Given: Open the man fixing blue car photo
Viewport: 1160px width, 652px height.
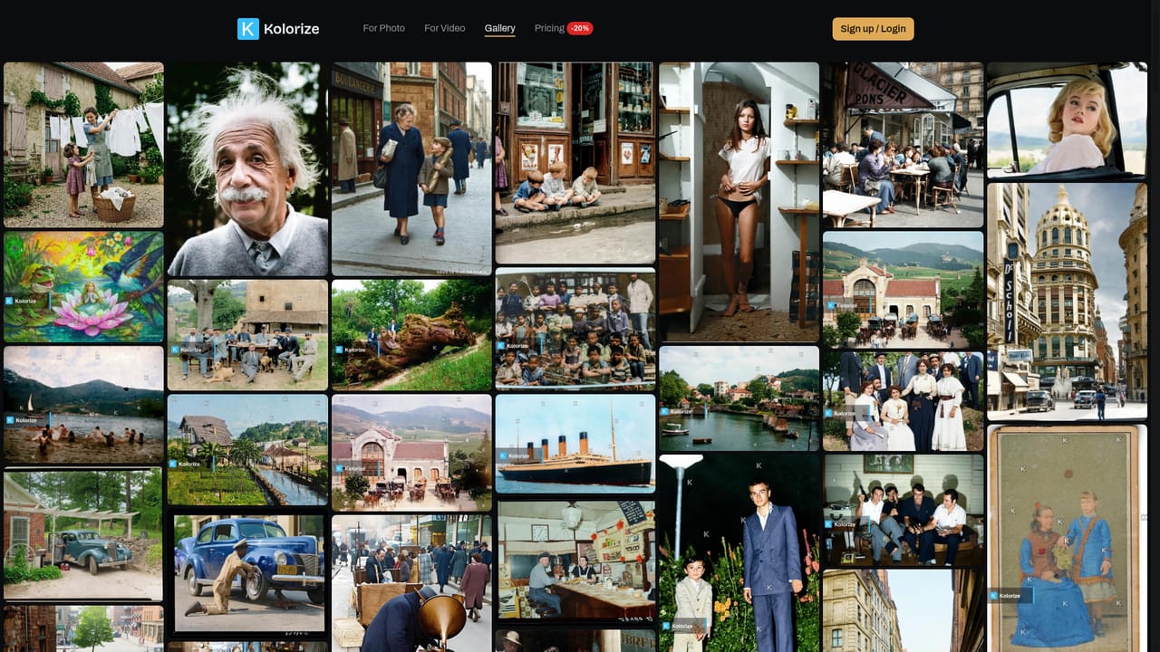Looking at the screenshot, I should pos(247,574).
